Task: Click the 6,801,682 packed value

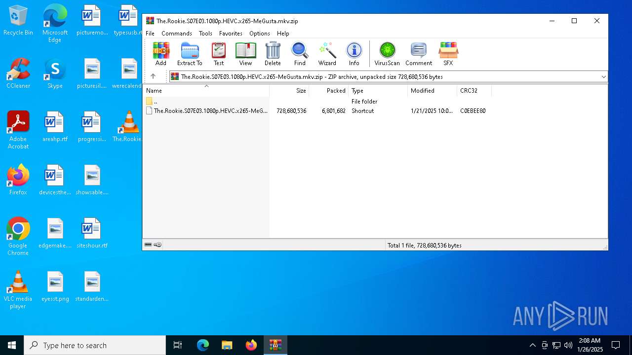Action: tap(334, 111)
